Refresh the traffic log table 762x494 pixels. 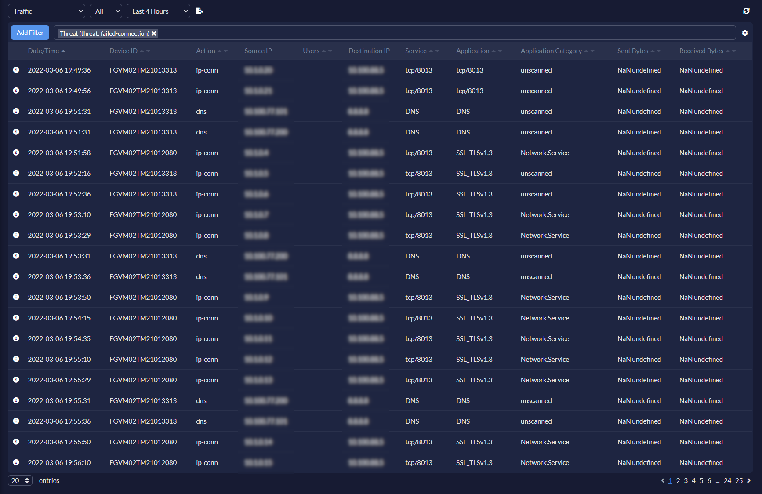click(x=746, y=11)
